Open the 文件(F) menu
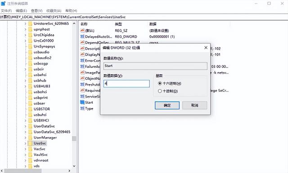 pyautogui.click(x=6, y=11)
